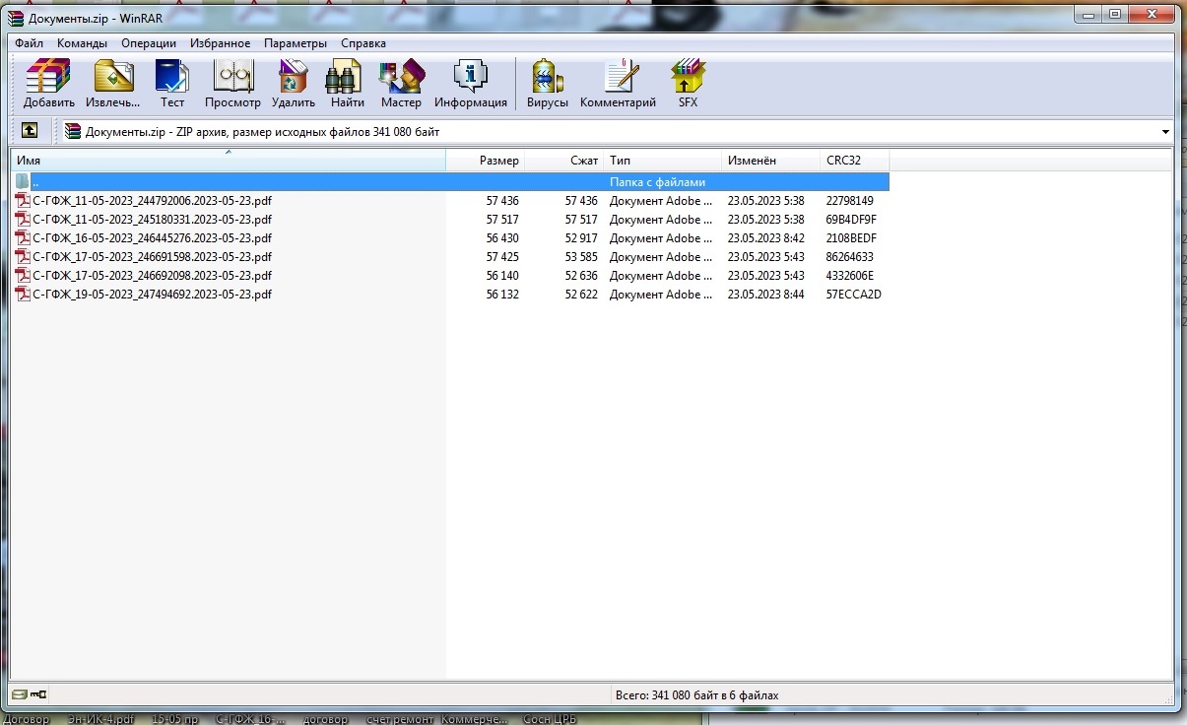The height and width of the screenshot is (725, 1187).
Task: Go up one folder level button
Action: pyautogui.click(x=31, y=131)
